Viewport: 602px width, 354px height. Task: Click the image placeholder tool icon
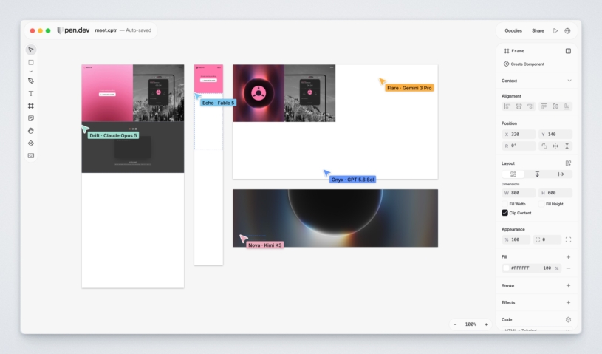point(31,155)
